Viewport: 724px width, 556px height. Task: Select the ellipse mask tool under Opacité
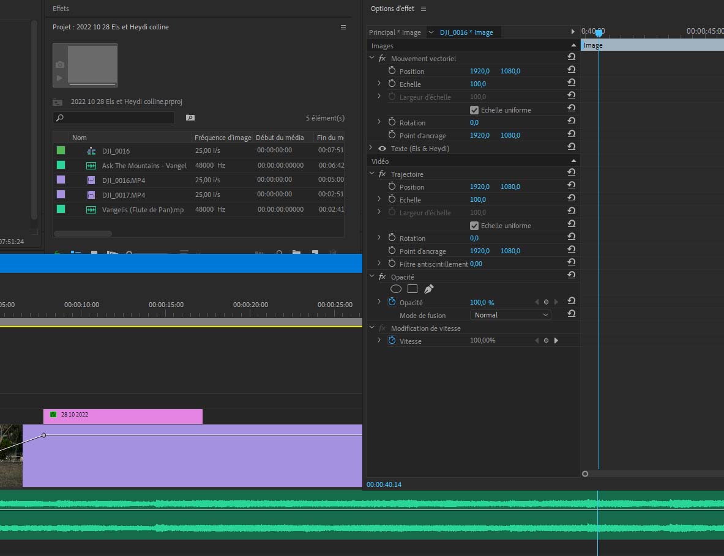(396, 289)
